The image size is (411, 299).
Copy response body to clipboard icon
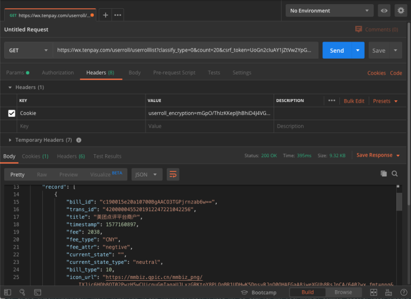click(383, 174)
